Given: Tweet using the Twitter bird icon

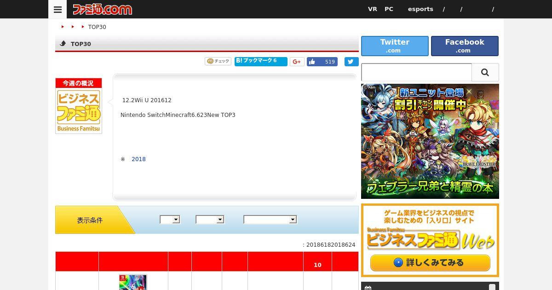Looking at the screenshot, I should point(351,62).
